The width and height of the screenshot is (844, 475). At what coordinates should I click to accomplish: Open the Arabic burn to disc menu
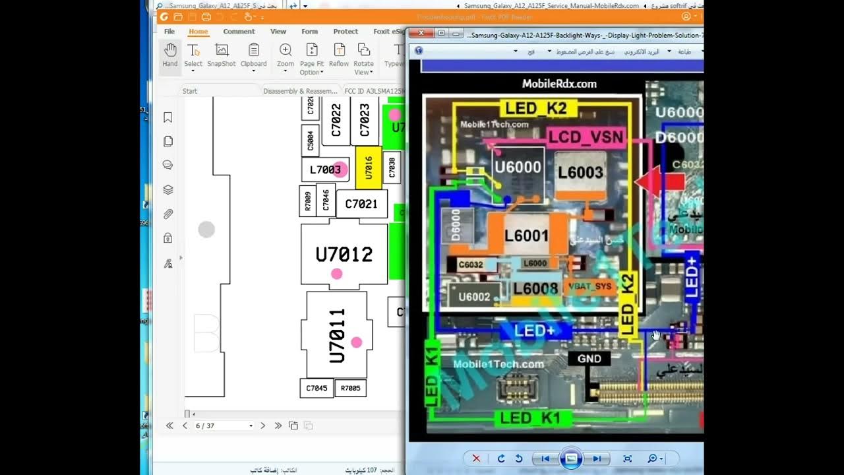587,51
